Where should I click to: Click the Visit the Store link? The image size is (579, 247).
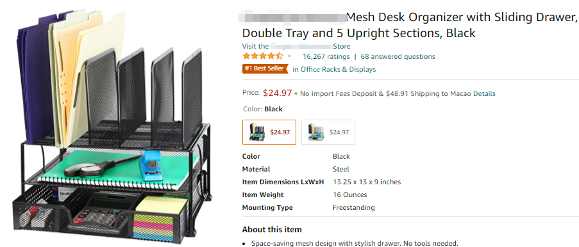point(296,47)
